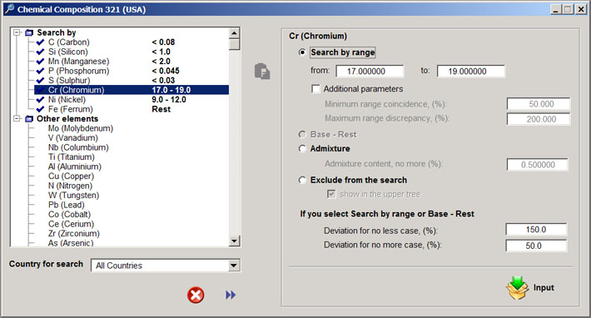Minimize the Chemical Composition window
This screenshot has height=318, width=591.
[556, 9]
